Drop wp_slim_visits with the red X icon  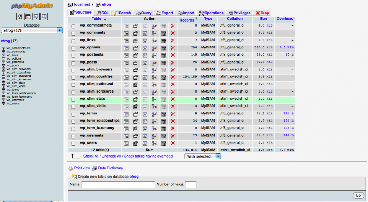(x=173, y=107)
